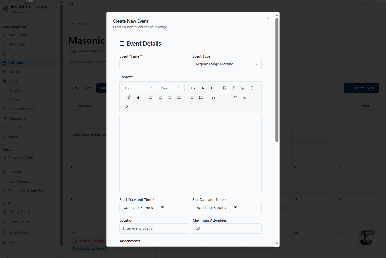Viewport: 386px width, 258px height.
Task: Apply Heading 1 style in the editor
Action: pyautogui.click(x=193, y=88)
